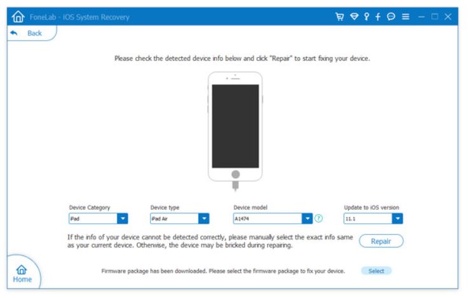
Task: Minimize the FoneLab window
Action: click(x=421, y=16)
